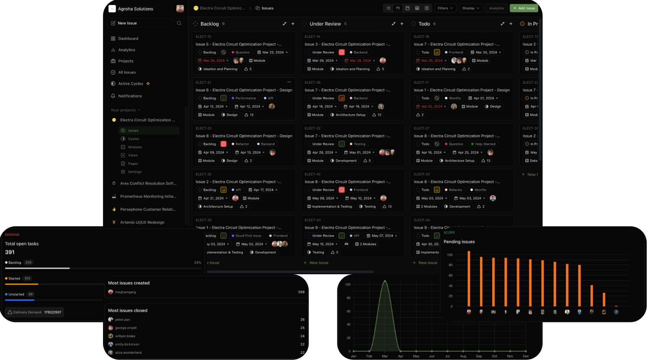
Task: Open Electra Circuit Optimiz... breadcrumb link
Action: click(x=219, y=8)
